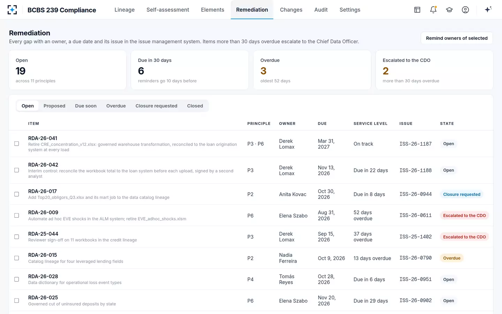Viewport: 502px width, 314px height.
Task: Show Closure requested items
Action: [156, 106]
